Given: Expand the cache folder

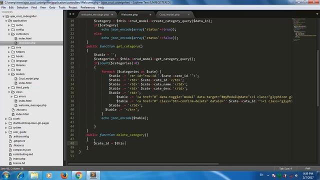Looking at the screenshot, I should click(x=9, y=25).
